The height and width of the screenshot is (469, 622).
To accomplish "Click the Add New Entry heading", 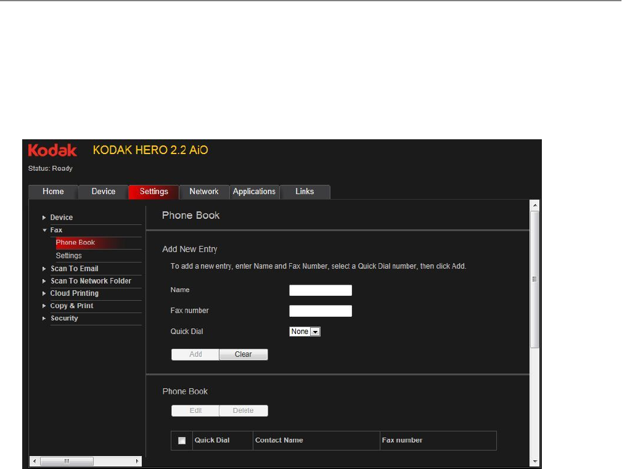I will point(190,250).
